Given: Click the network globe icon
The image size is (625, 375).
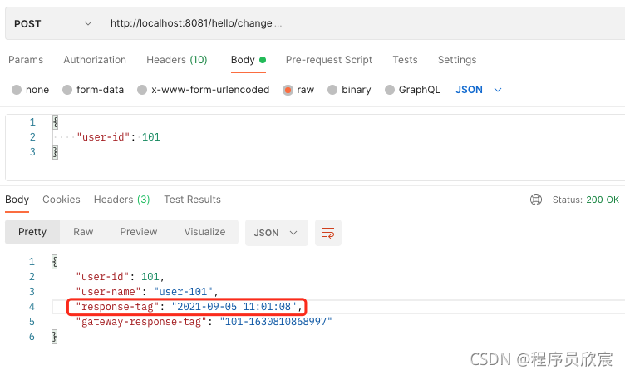Looking at the screenshot, I should coord(536,200).
